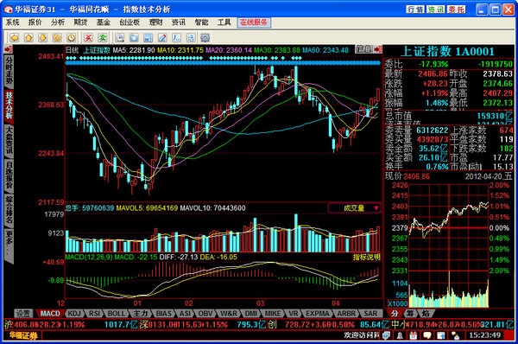Viewport: 518px width, 344px height.
Task: Switch to the W&R indicator tab
Action: [x=229, y=313]
